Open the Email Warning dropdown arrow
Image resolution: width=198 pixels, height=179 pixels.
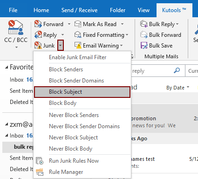click(x=122, y=45)
